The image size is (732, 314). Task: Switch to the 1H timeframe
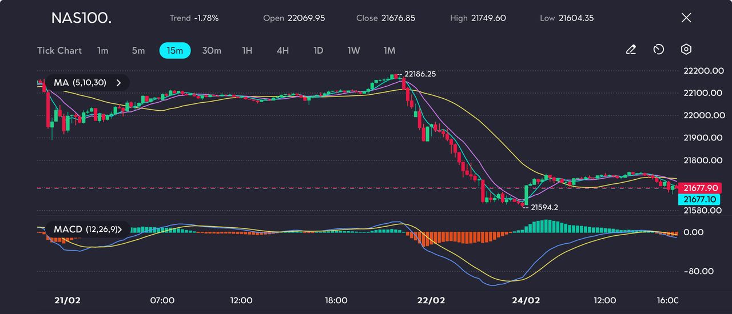click(247, 51)
